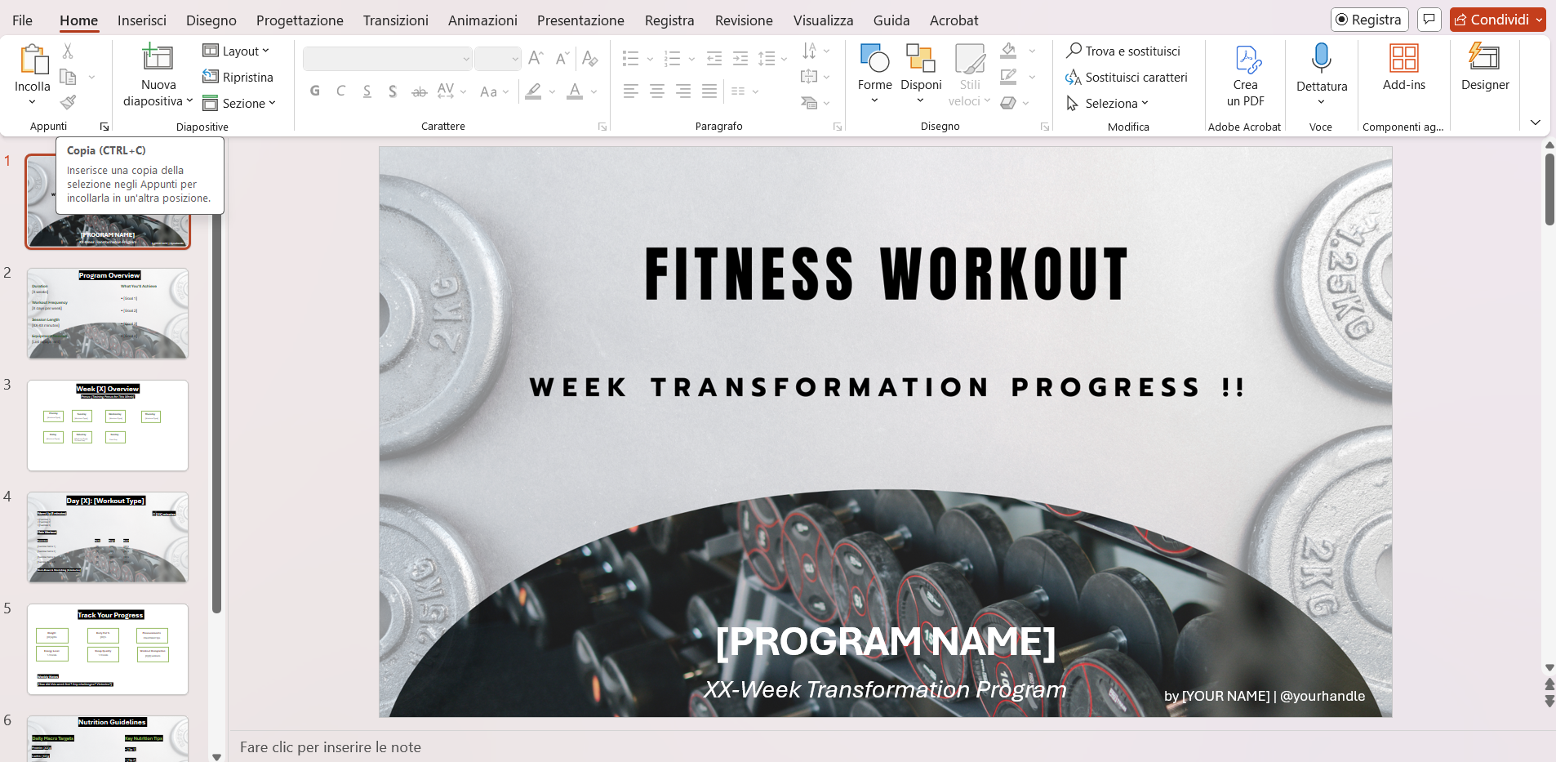The image size is (1556, 762).
Task: Select slide 2 Program Overview thumbnail
Action: pos(108,314)
